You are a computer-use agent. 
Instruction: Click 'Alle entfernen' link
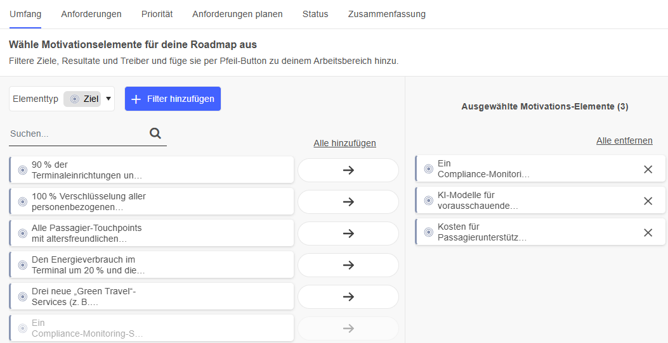coord(624,140)
